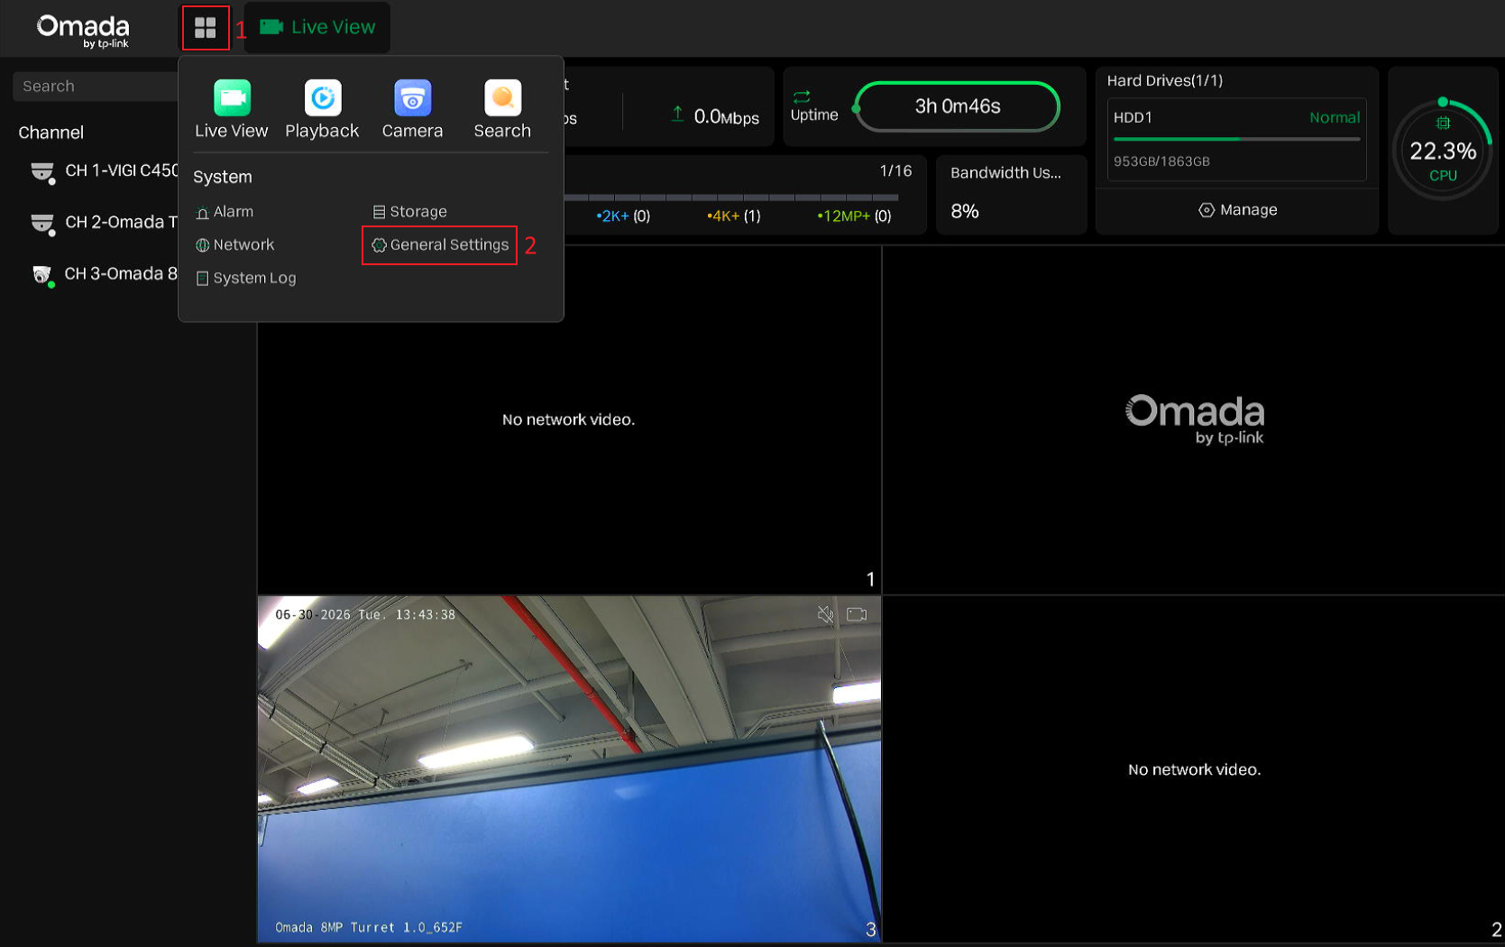Open the Search app icon
Image resolution: width=1505 pixels, height=947 pixels.
point(502,109)
